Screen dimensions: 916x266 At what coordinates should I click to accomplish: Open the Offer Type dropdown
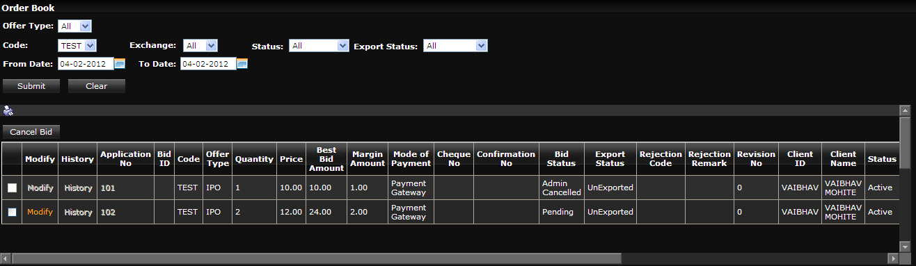tap(74, 26)
